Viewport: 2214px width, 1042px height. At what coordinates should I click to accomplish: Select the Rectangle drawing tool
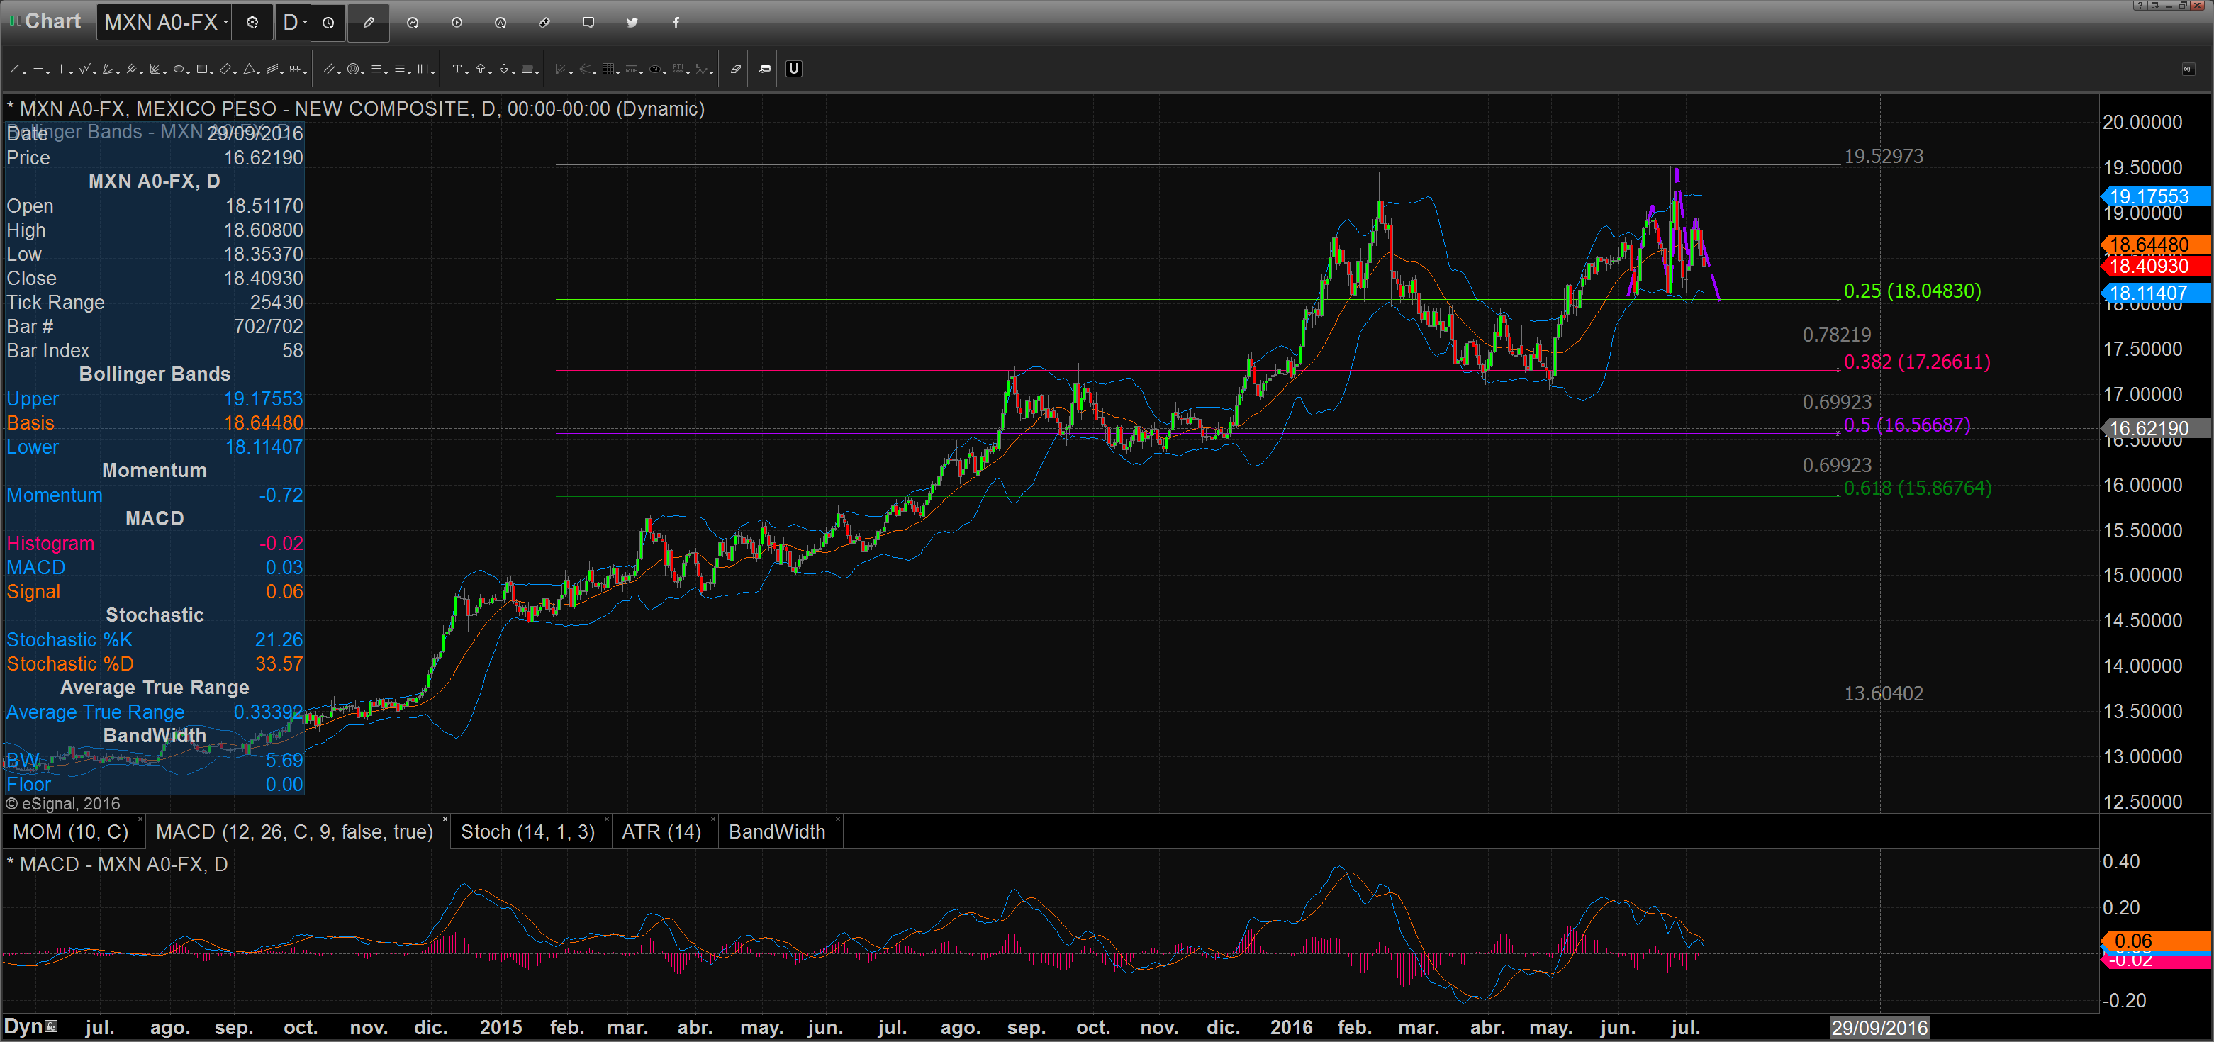click(x=202, y=69)
